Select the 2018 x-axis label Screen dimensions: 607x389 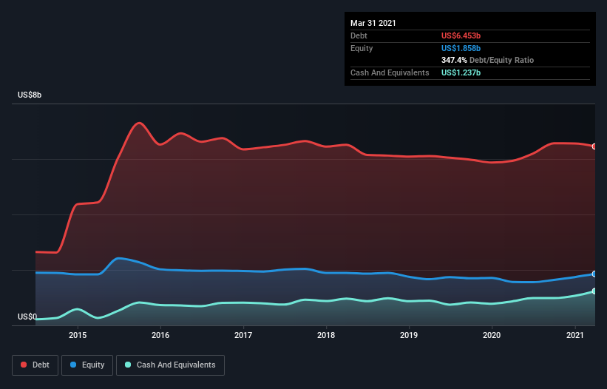(x=326, y=335)
